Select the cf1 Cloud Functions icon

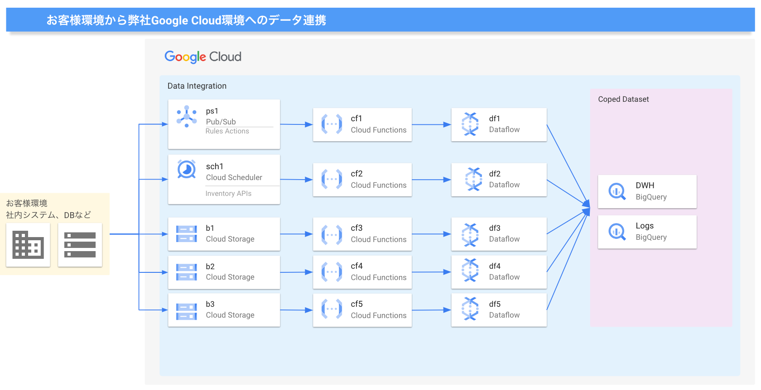[332, 124]
